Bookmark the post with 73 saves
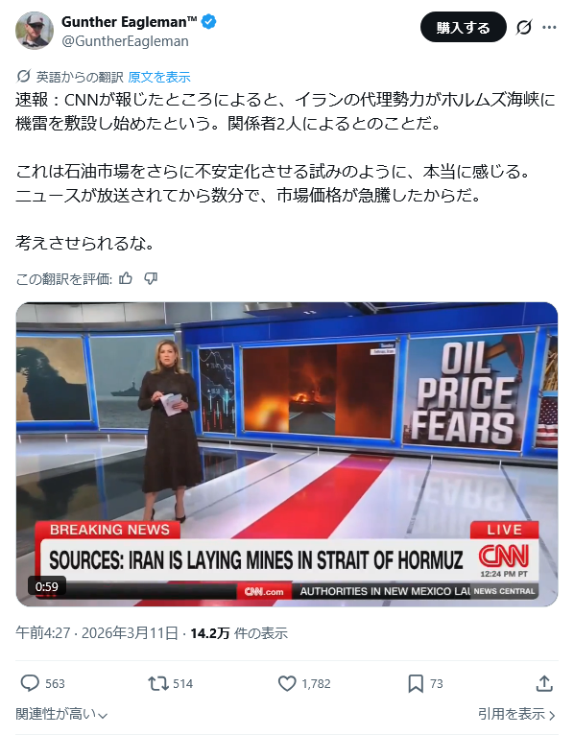Image resolution: width=574 pixels, height=735 pixels. pyautogui.click(x=416, y=683)
